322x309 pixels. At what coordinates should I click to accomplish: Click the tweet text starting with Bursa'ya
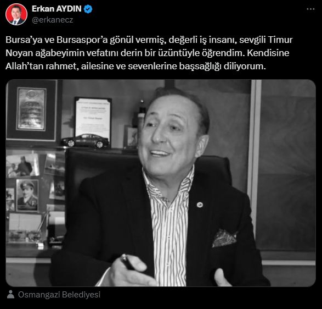[x=149, y=53]
